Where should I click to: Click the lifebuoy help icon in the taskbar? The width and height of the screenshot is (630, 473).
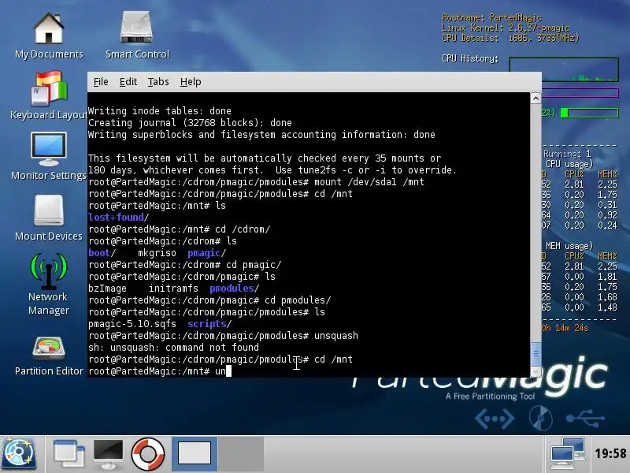click(x=148, y=454)
